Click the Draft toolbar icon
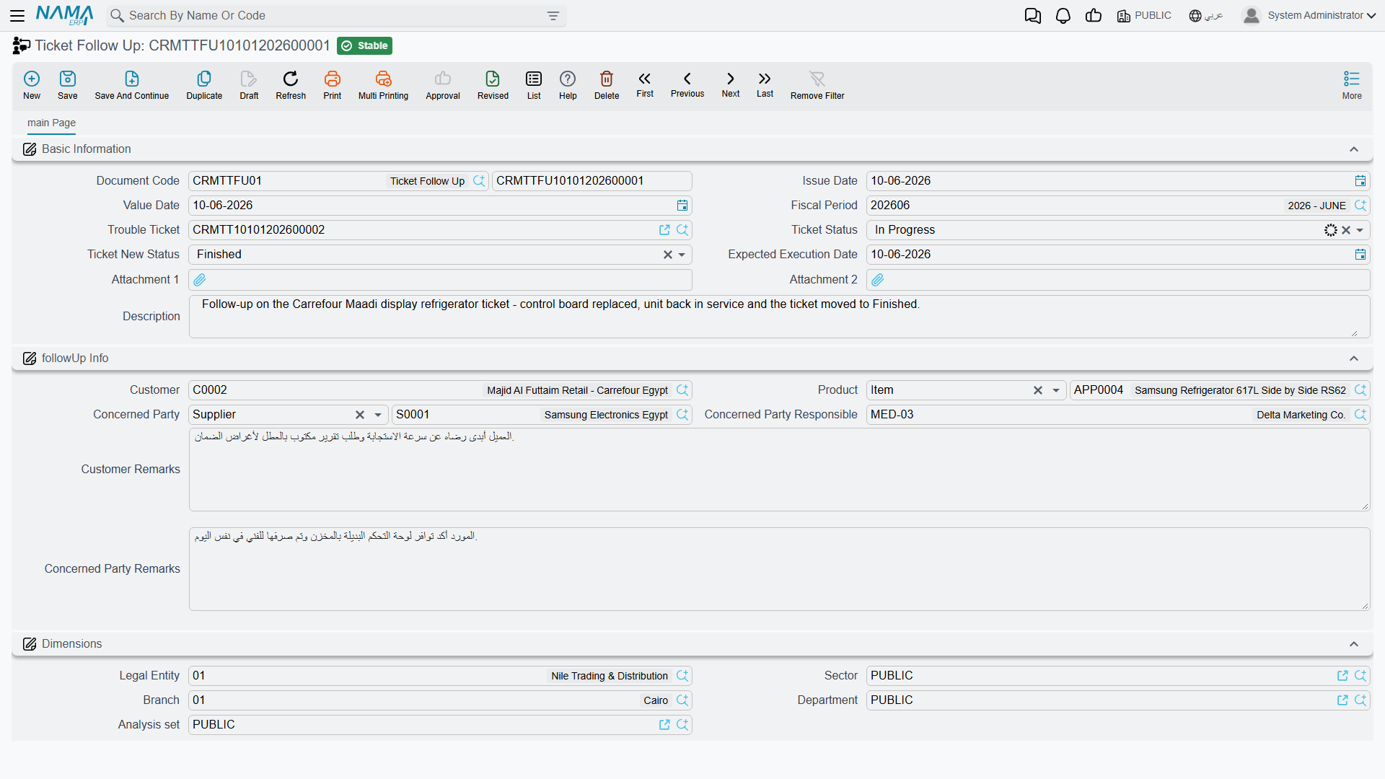The width and height of the screenshot is (1385, 779). [249, 85]
